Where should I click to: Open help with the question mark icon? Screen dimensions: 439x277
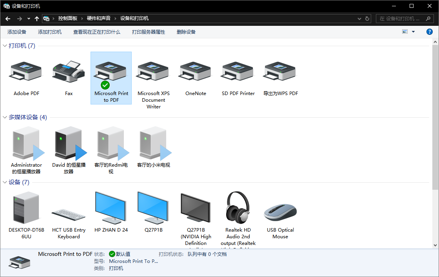[429, 32]
